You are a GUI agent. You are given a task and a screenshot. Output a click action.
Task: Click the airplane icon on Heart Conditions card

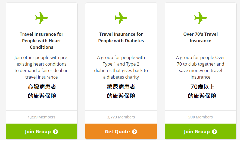(42, 18)
